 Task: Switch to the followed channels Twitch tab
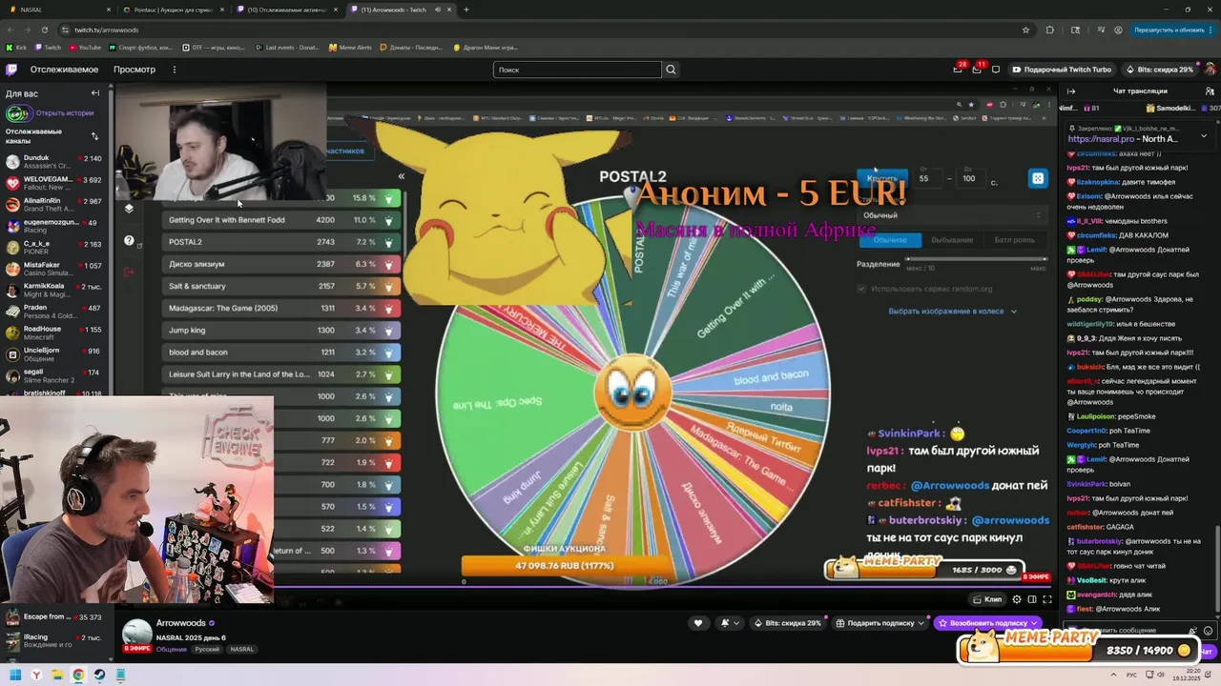(x=287, y=10)
